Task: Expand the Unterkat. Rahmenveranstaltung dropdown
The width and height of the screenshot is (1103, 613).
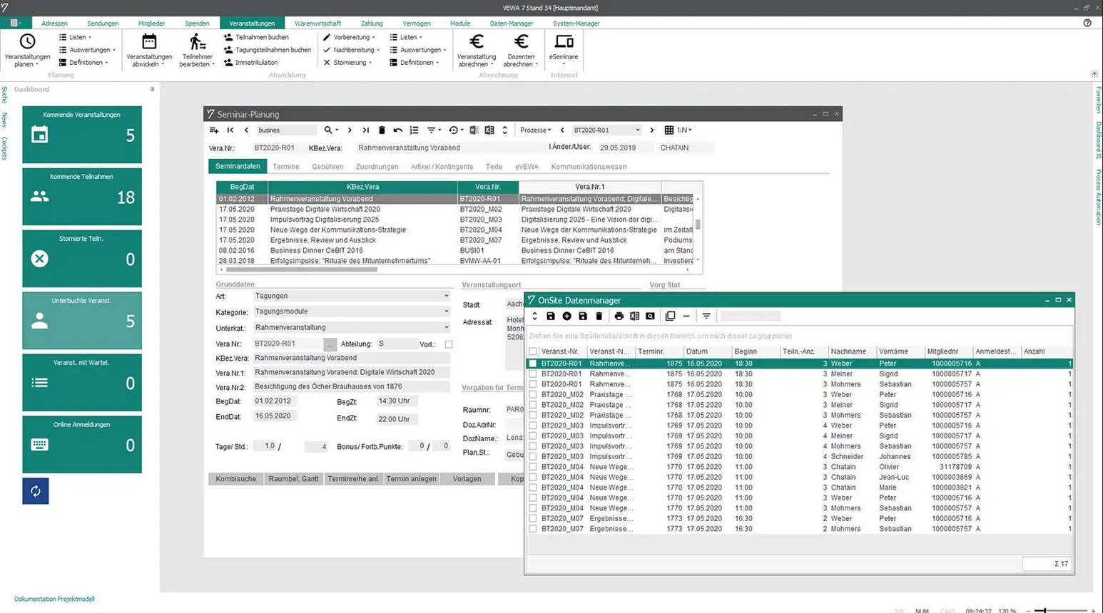Action: tap(446, 328)
